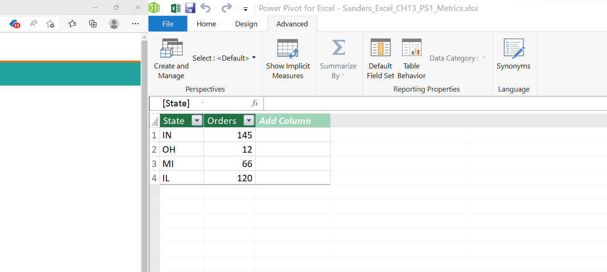Undo the last action
The height and width of the screenshot is (272, 607).
205,8
